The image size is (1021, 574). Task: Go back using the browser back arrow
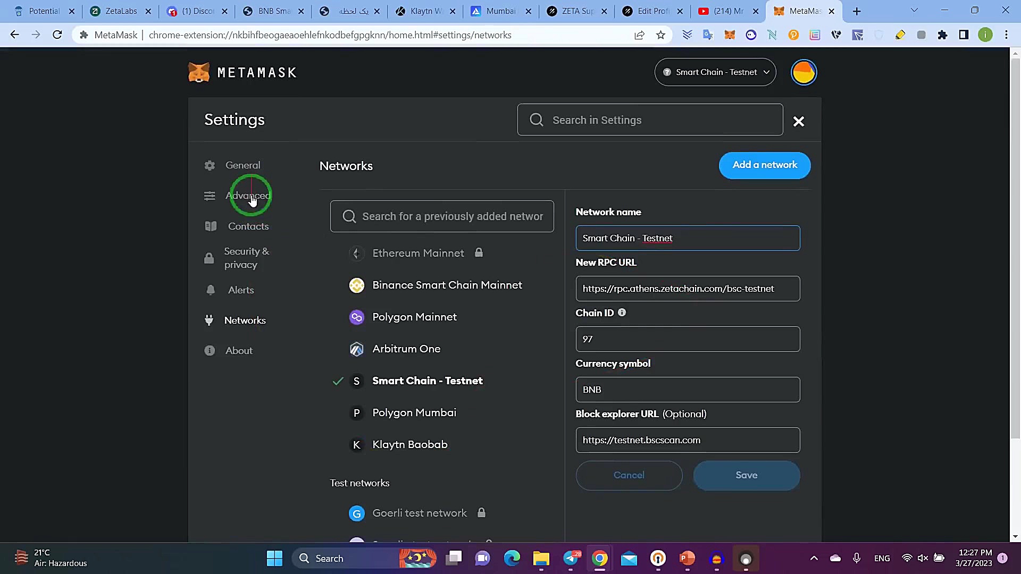coord(15,35)
